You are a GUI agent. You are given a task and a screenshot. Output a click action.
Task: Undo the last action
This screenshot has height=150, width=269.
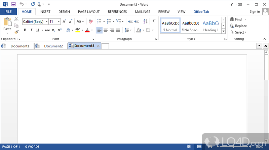pos(22,4)
